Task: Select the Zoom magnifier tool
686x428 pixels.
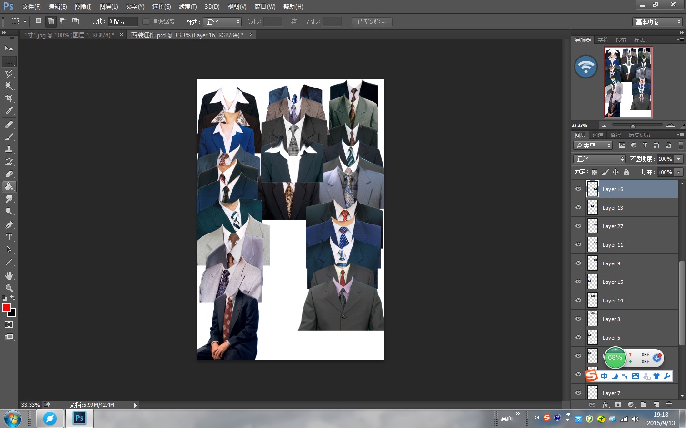Action: 9,288
